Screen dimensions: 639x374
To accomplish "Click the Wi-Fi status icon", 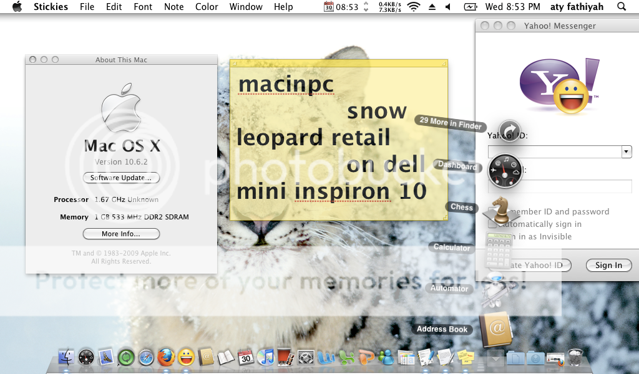I will click(414, 6).
